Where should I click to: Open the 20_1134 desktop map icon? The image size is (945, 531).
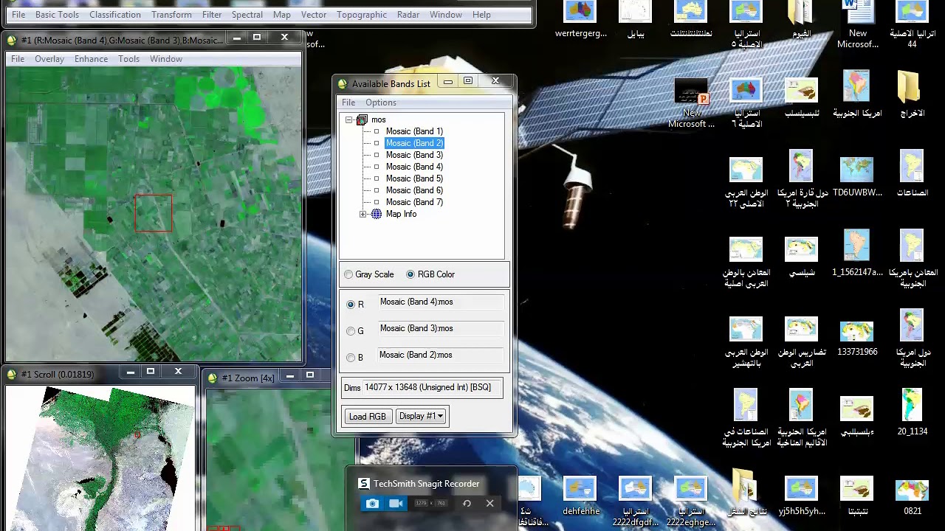(912, 405)
